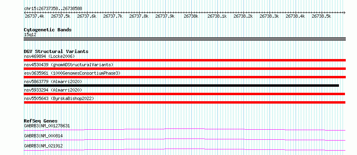This screenshot has width=357, height=155.
Task: Click ruler tick label 26737.4k
Action: [34, 16]
